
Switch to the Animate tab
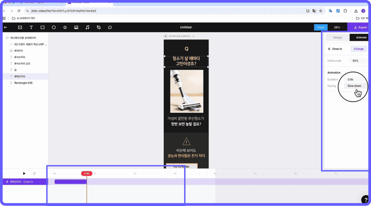pyautogui.click(x=361, y=37)
